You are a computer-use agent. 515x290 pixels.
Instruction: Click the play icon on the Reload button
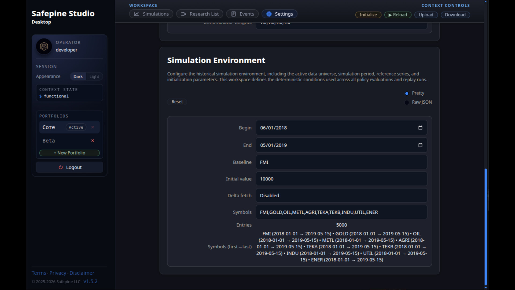tap(390, 15)
